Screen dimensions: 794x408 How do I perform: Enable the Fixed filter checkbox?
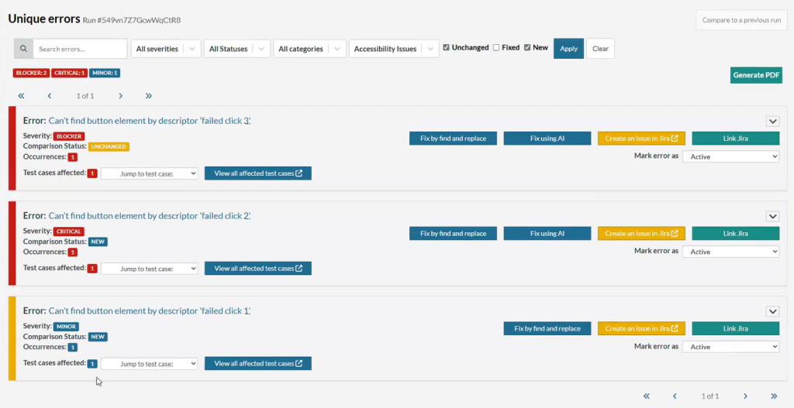pos(496,48)
